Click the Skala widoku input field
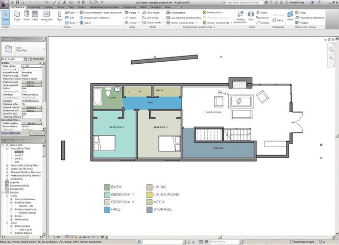339x245 pixels. click(x=32, y=66)
